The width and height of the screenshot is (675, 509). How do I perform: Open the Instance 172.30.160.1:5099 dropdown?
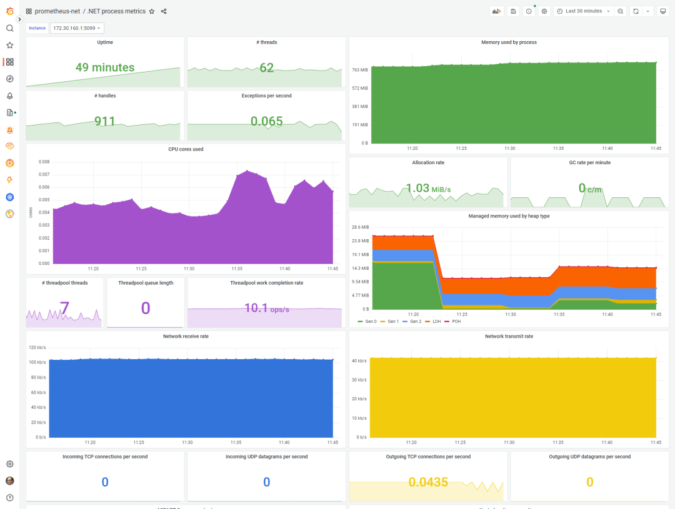pos(77,28)
